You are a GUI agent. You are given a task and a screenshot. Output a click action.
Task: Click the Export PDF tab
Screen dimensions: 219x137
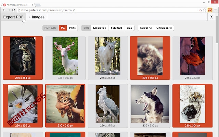[13, 17]
